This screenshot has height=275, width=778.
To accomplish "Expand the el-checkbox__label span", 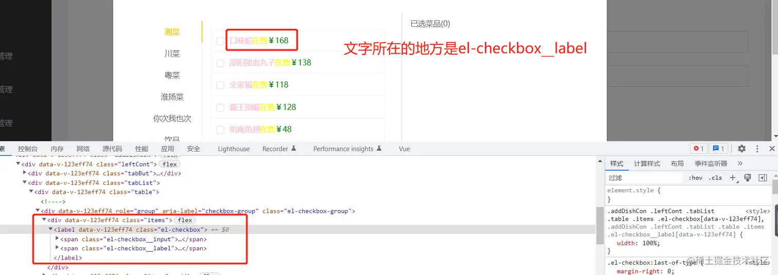I will (x=57, y=248).
